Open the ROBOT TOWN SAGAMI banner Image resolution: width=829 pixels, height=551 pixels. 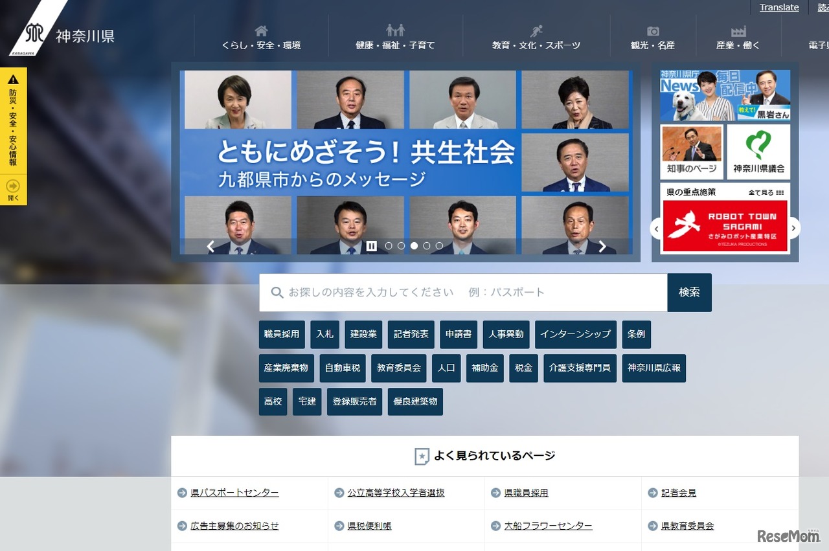coord(725,226)
